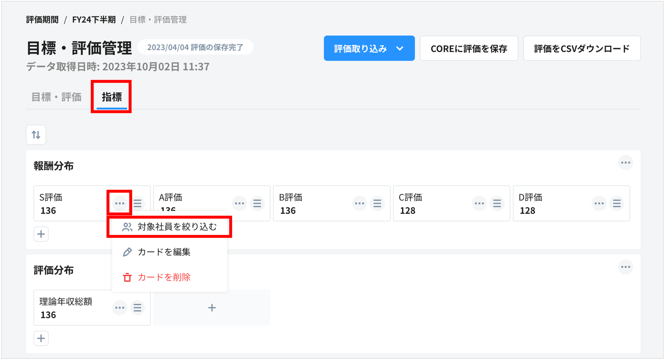Click the B評価 card's hamburger handle icon
The width and height of the screenshot is (665, 359).
pos(377,203)
